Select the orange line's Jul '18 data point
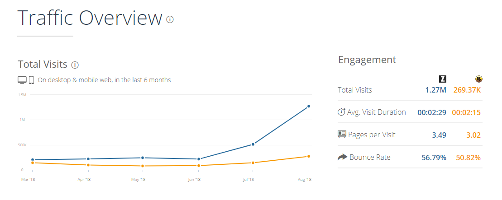This screenshot has width=502, height=200. (253, 163)
